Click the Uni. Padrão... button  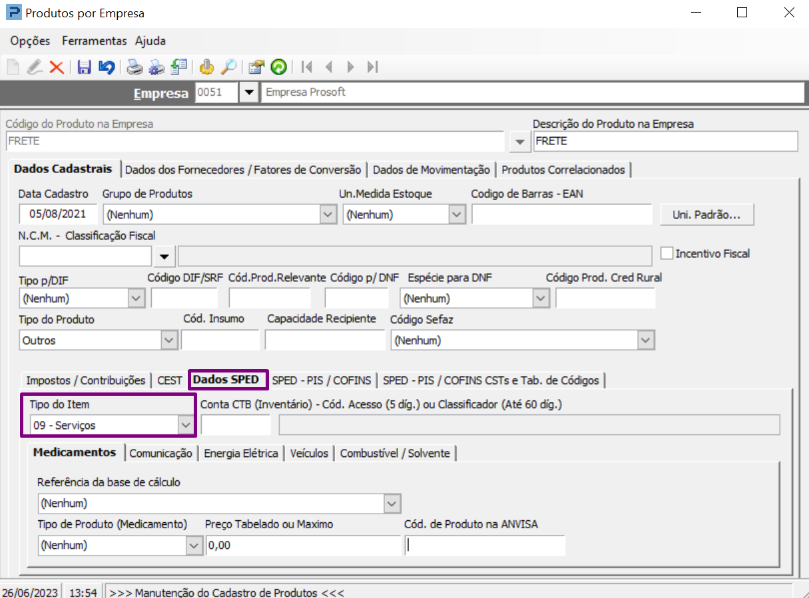click(706, 215)
